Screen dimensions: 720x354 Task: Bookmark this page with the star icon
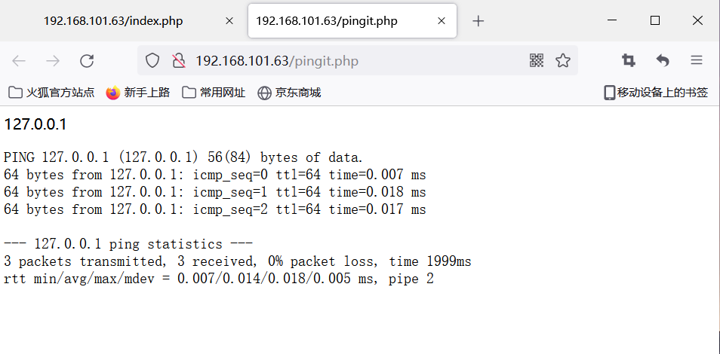point(562,60)
